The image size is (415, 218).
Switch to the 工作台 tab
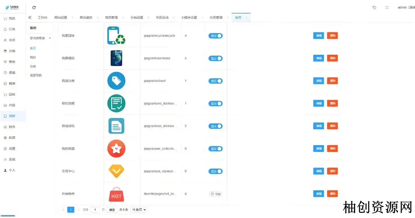[x=43, y=18]
